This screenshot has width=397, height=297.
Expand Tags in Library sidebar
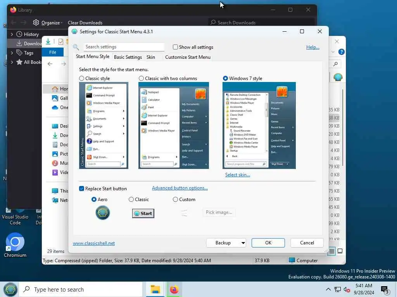click(12, 53)
